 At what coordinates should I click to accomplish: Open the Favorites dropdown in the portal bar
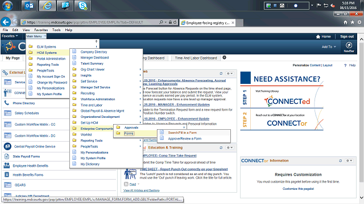pos(10,36)
